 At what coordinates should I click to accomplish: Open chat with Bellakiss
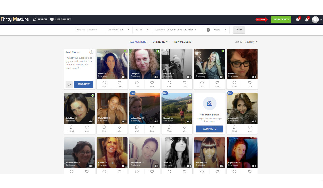pyautogui.click(x=72, y=128)
